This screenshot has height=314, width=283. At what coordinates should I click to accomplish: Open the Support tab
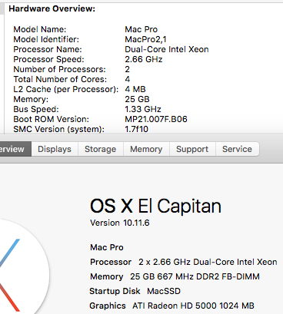192,149
